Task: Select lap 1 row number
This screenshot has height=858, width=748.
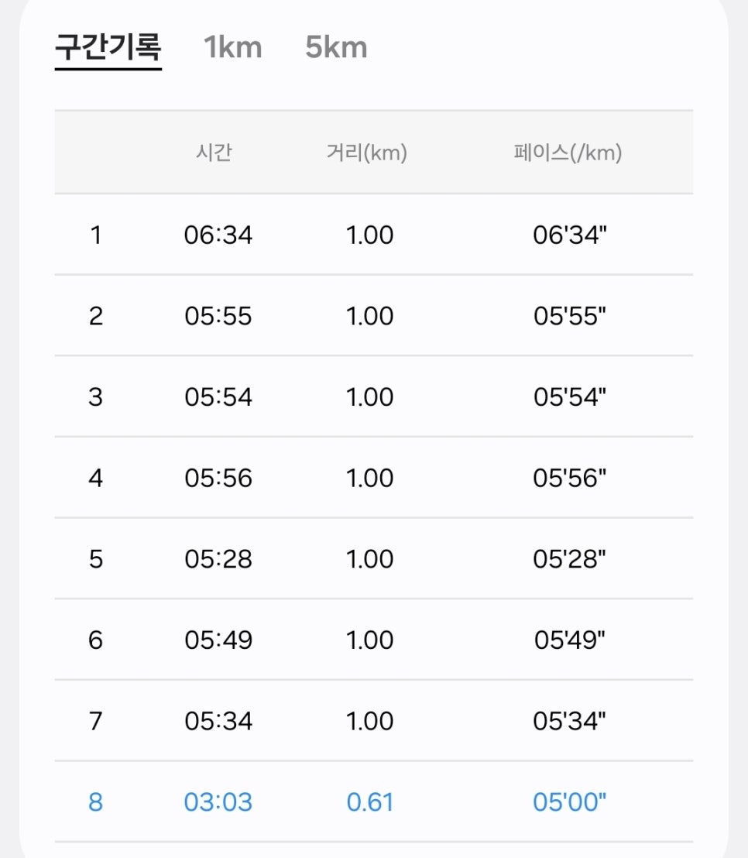Action: [96, 235]
